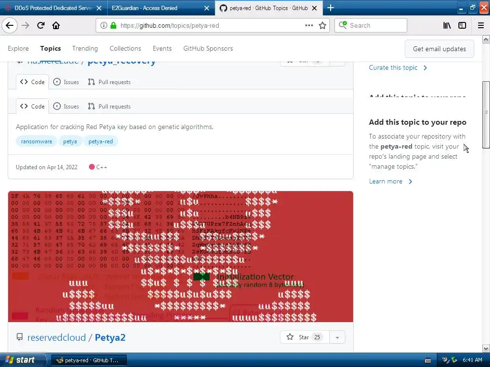Open the lower Issues tab
The width and height of the screenshot is (490, 367).
coord(66,106)
